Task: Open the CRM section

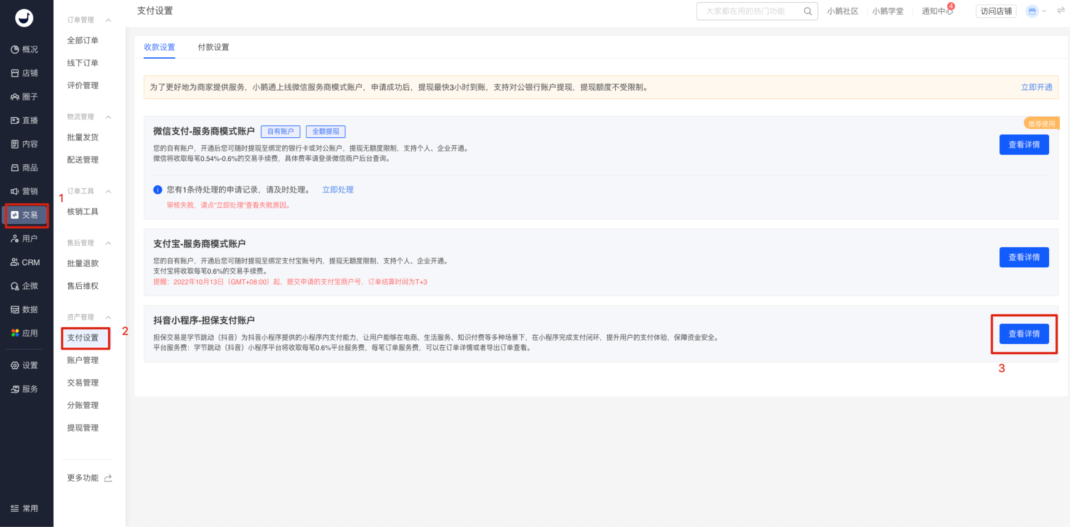Action: pos(25,262)
